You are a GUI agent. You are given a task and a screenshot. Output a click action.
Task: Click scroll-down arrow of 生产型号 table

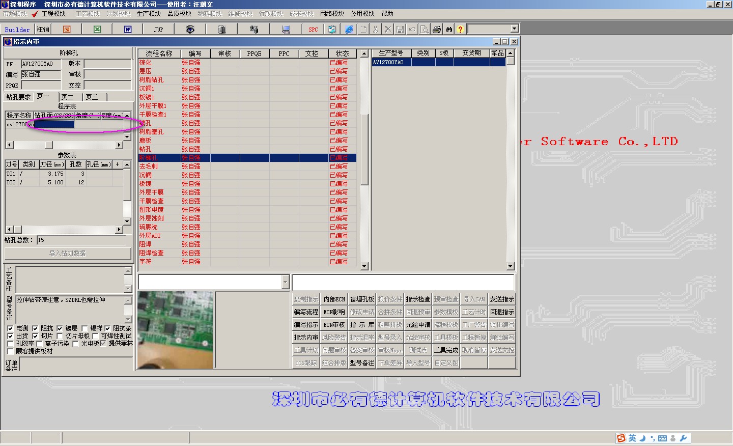[x=511, y=266]
